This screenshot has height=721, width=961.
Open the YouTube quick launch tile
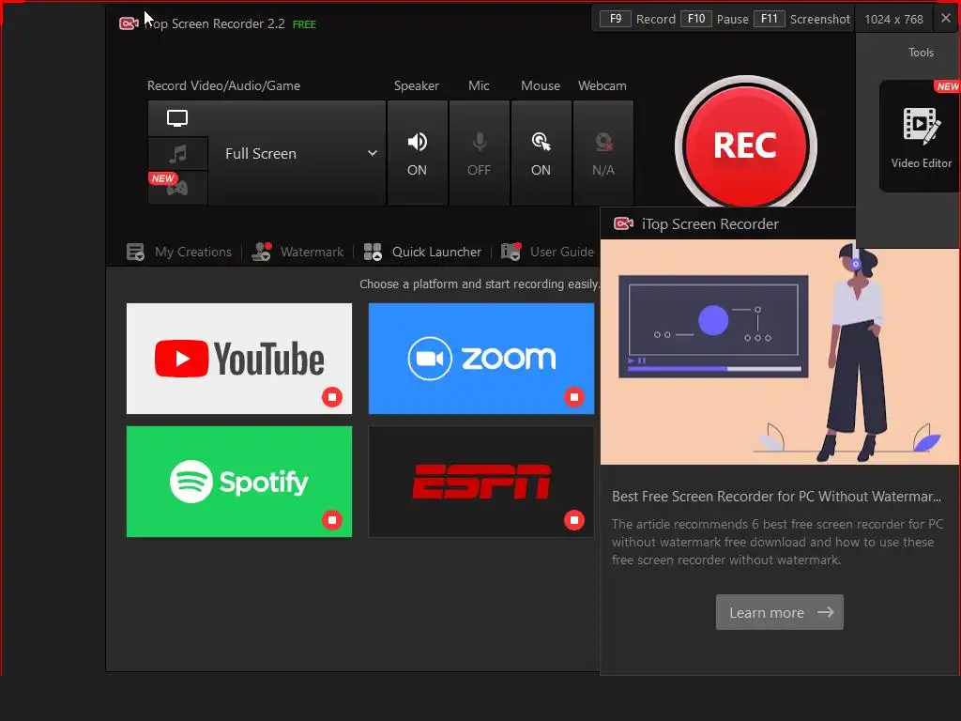pos(239,359)
